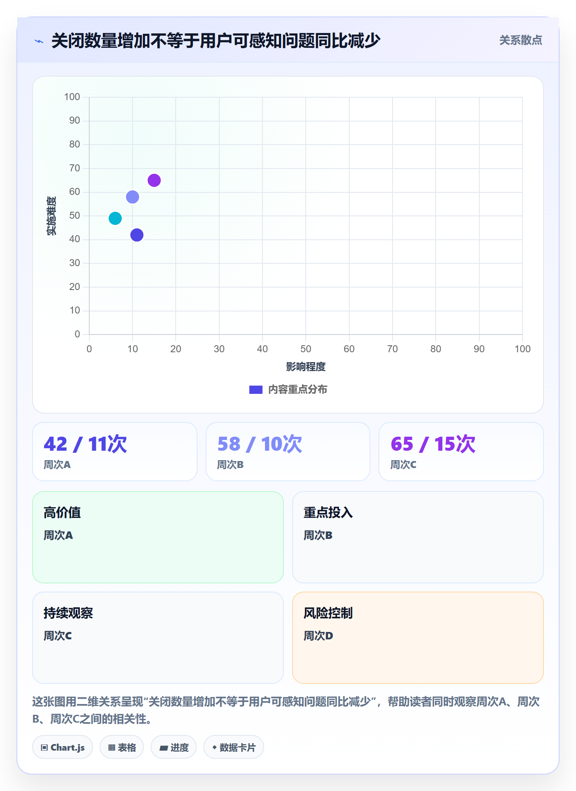Select the 重点投入 quadrant card
The image size is (576, 791).
click(x=418, y=537)
